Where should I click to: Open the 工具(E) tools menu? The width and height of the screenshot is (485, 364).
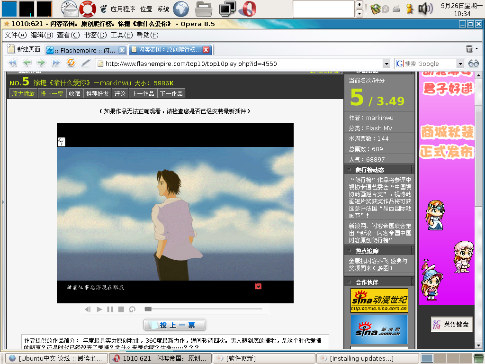pos(122,35)
